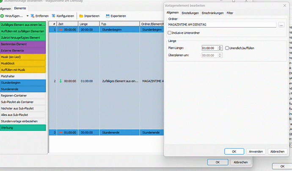Click Abbrechen in Vorlagenelement bearbeiten dialog
This screenshot has width=292, height=171.
point(277,152)
